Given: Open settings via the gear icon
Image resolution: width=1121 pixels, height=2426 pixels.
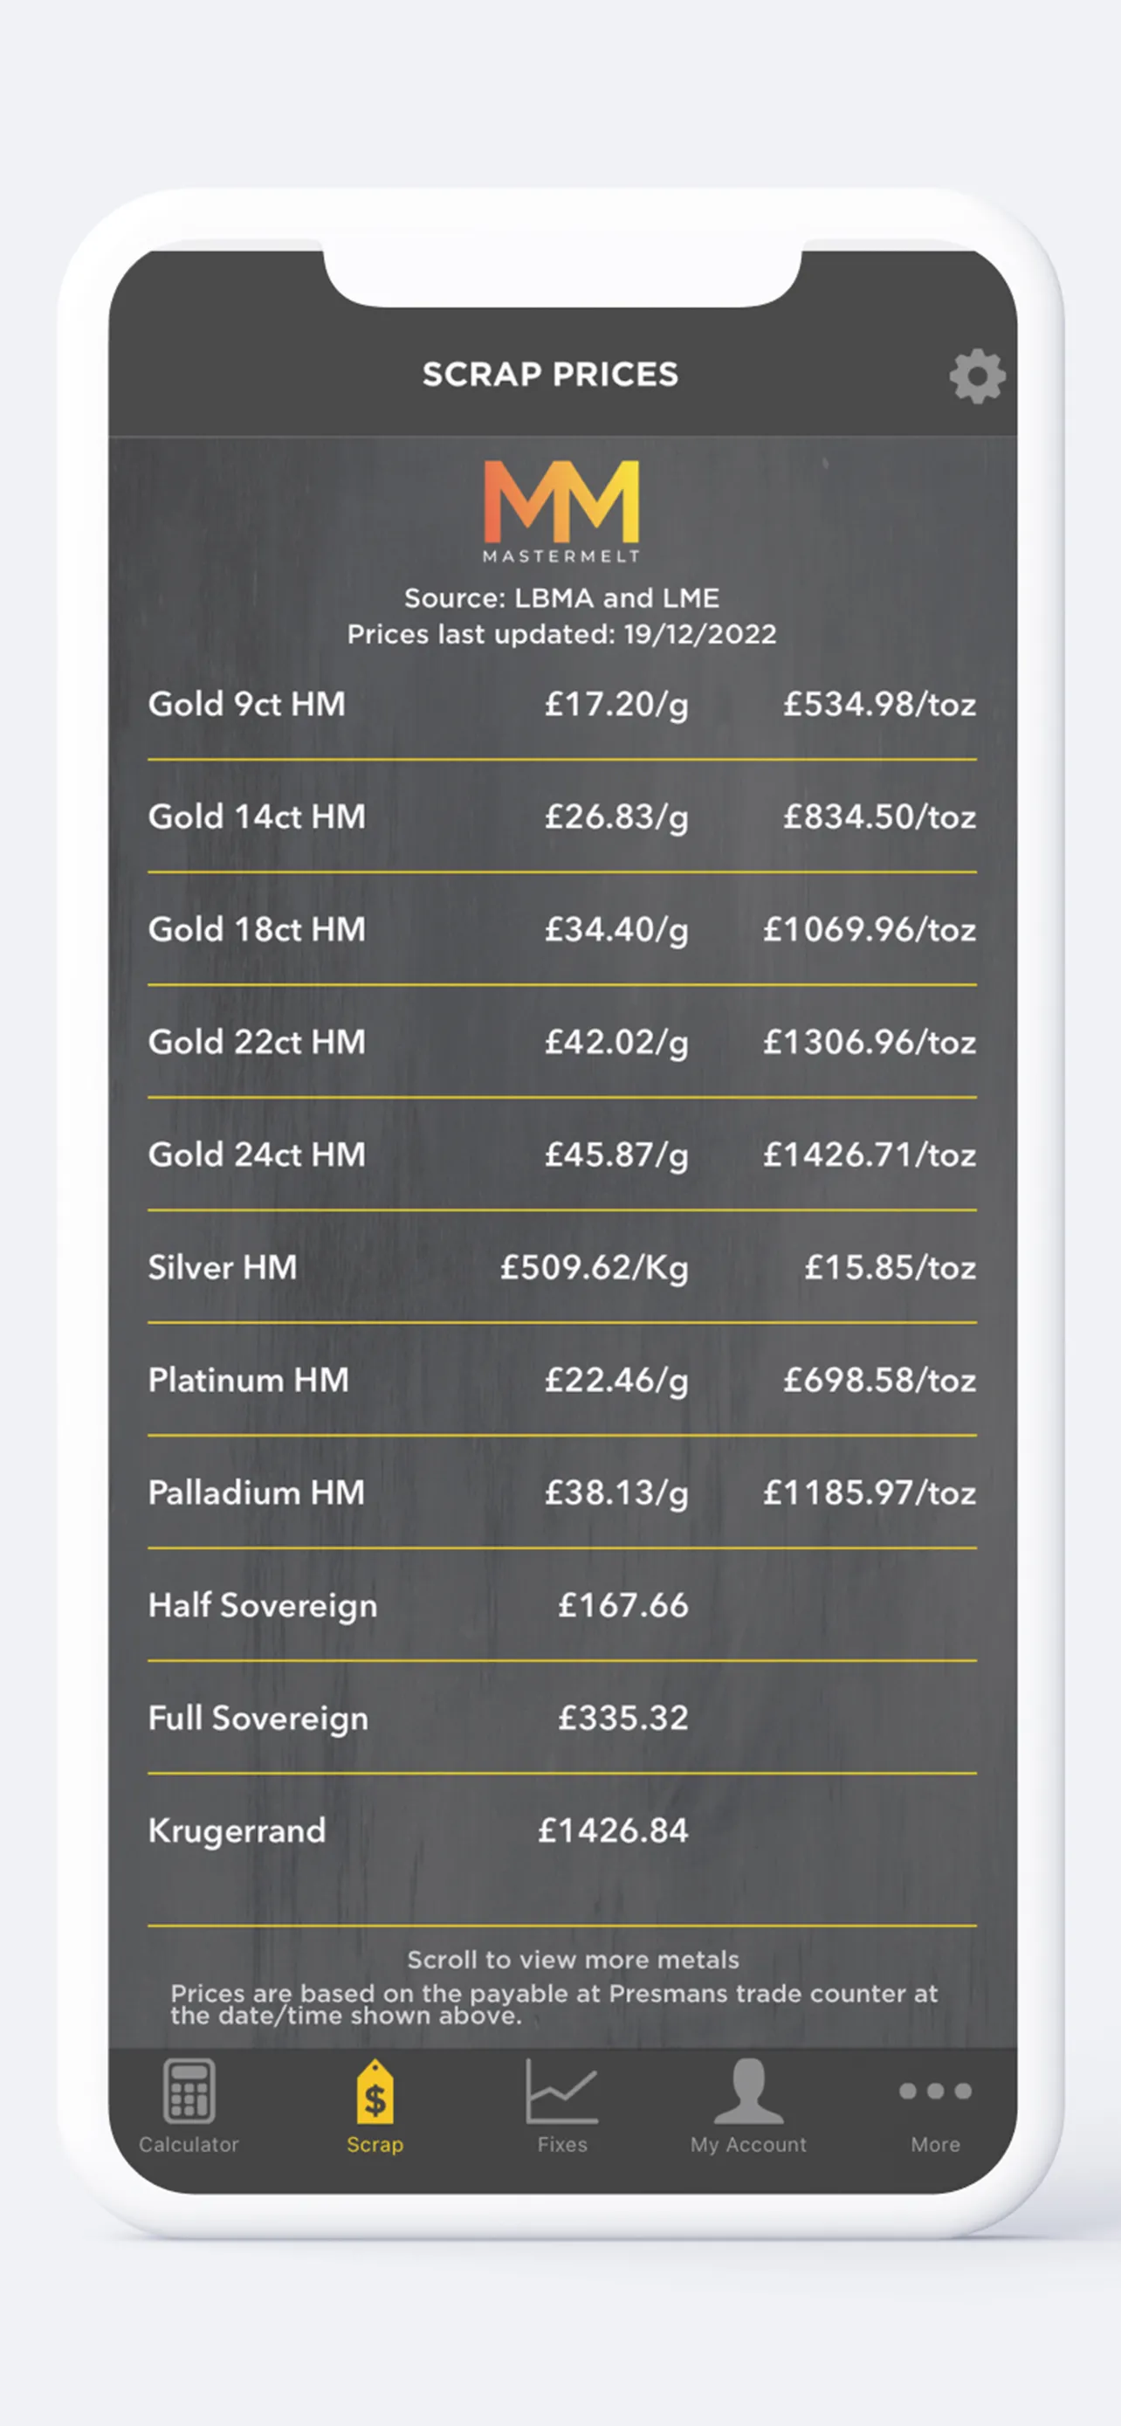Looking at the screenshot, I should click(x=977, y=376).
